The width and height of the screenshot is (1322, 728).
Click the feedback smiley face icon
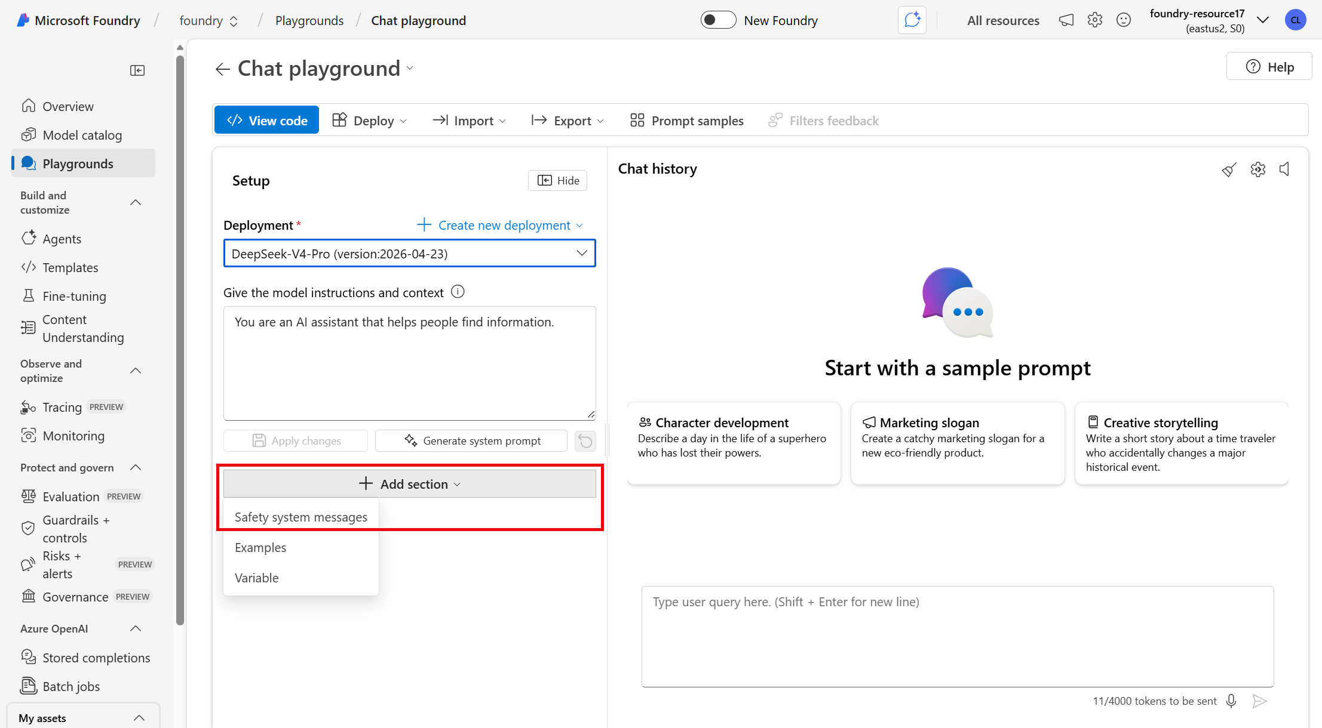click(x=1124, y=20)
